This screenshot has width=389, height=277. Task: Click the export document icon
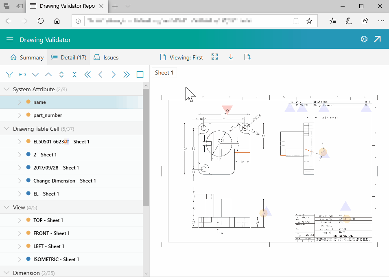click(x=247, y=57)
